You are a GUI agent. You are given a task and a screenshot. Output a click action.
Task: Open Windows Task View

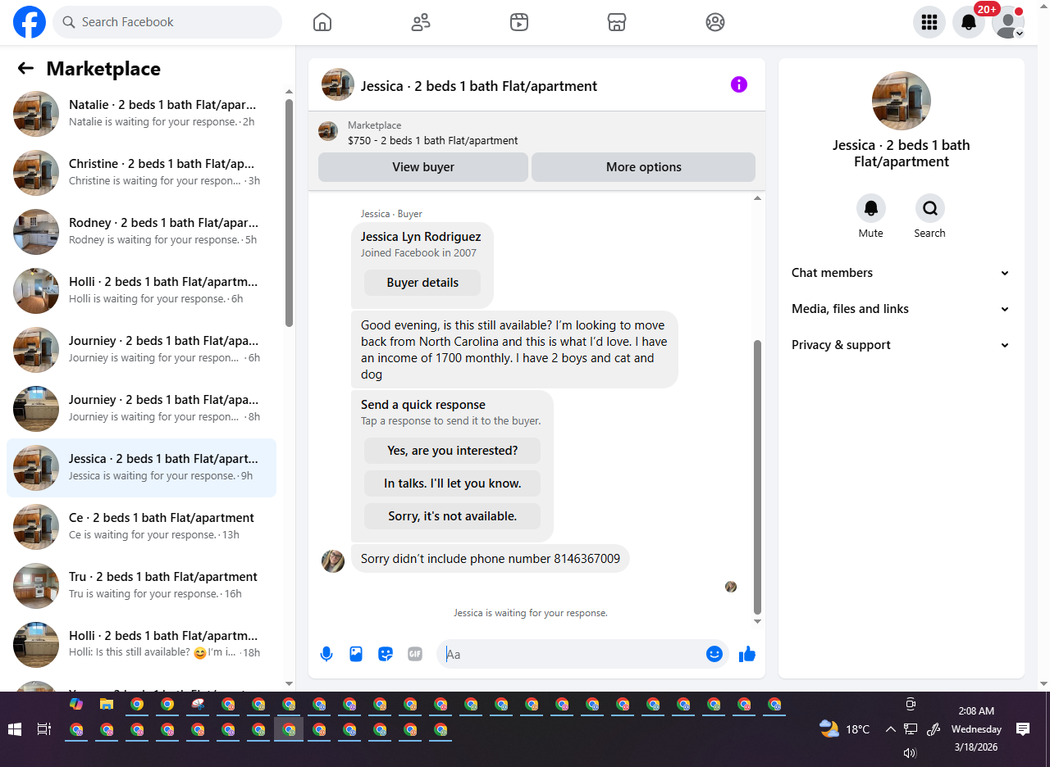(44, 729)
